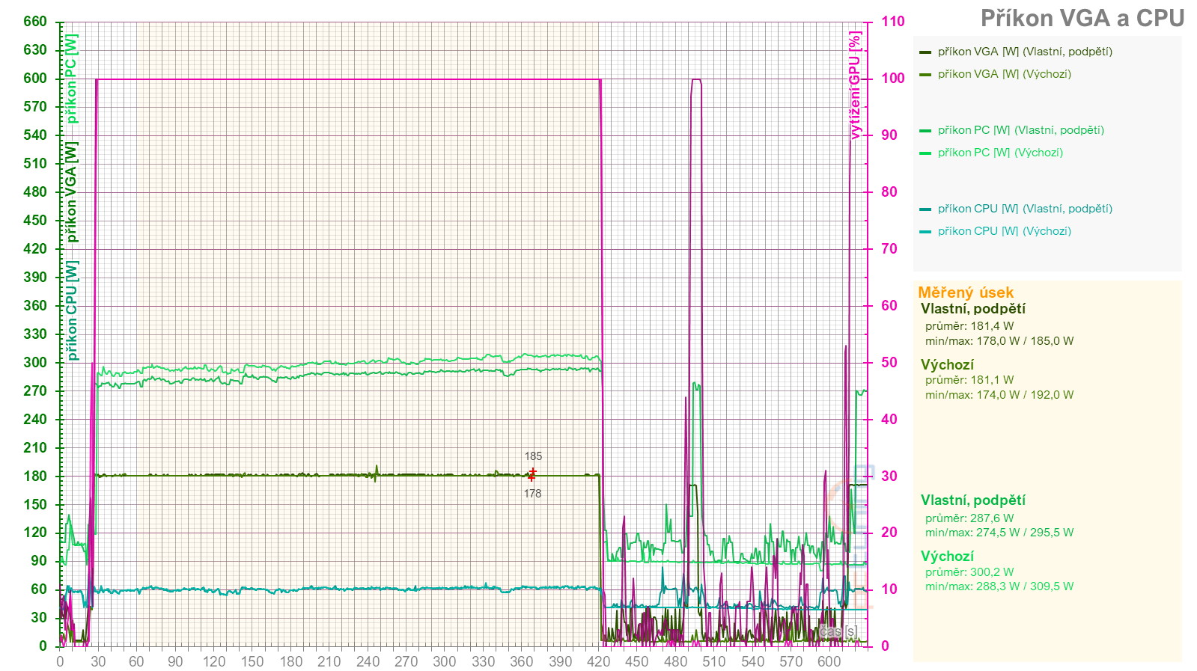The image size is (1197, 671).
Task: Click the 'průměr: 287,6 W' value
Action: click(x=969, y=518)
